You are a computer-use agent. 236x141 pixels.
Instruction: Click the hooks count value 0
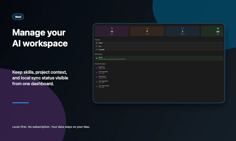(147, 31)
